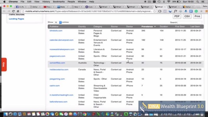208x117 pixels.
Task: Click the PDF export button
Action: pyautogui.click(x=177, y=16)
